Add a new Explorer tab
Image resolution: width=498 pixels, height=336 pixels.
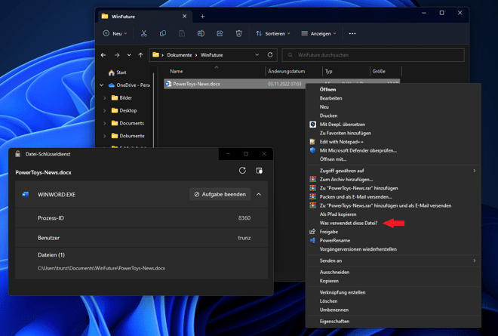[x=203, y=16]
